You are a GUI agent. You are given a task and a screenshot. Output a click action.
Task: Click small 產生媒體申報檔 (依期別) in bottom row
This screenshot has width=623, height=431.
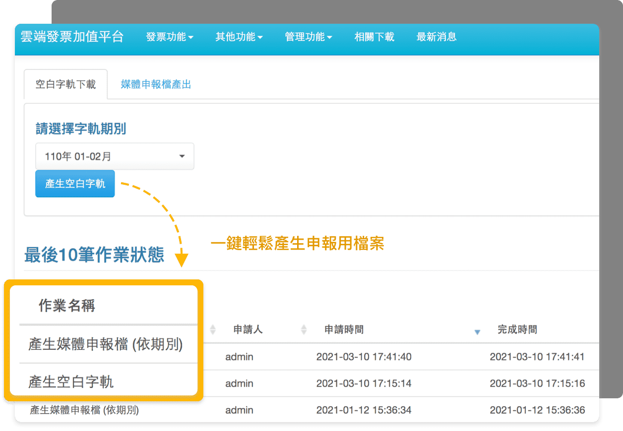click(84, 410)
